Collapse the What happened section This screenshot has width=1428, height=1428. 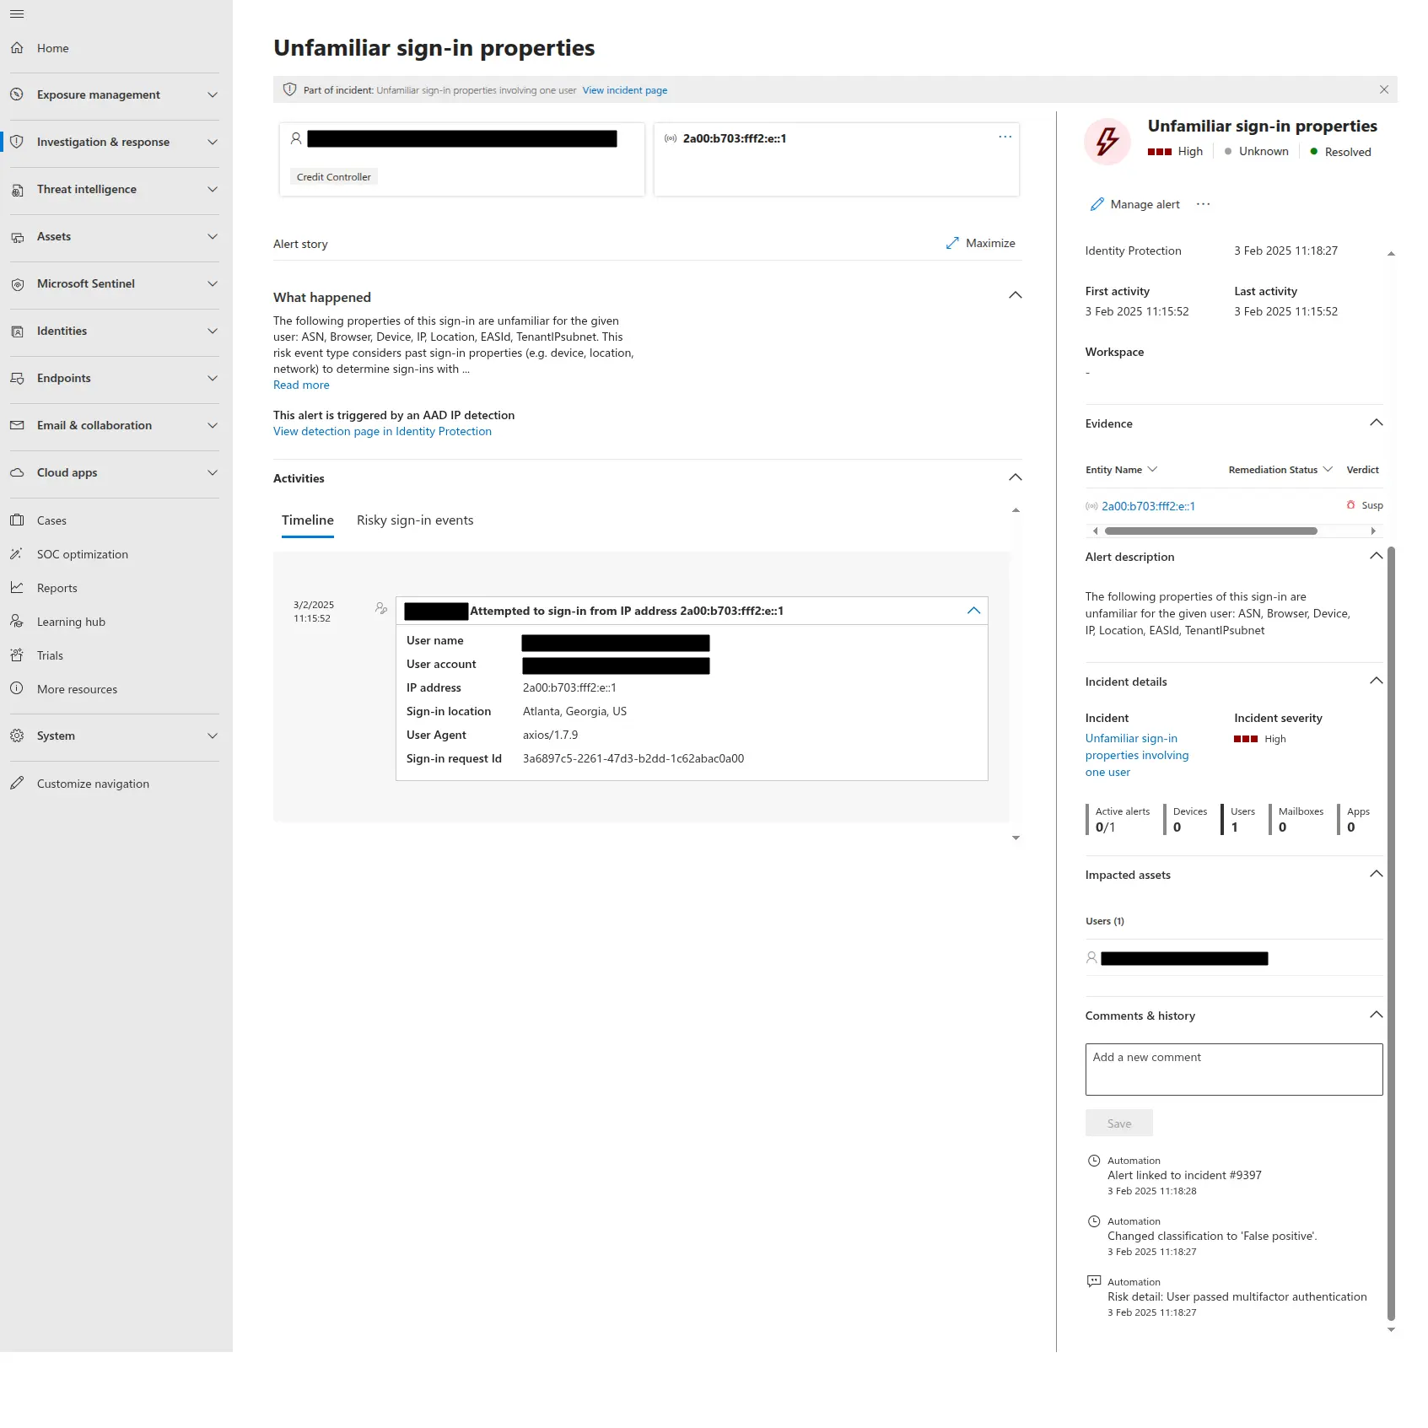(1015, 295)
